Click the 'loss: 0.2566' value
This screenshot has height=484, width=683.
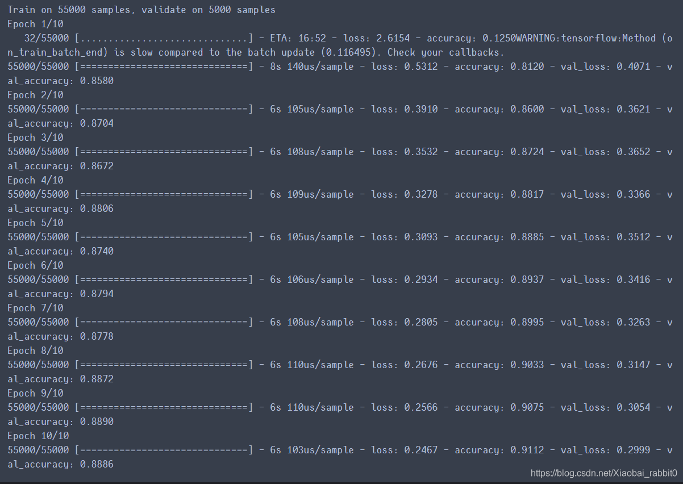pyautogui.click(x=405, y=407)
